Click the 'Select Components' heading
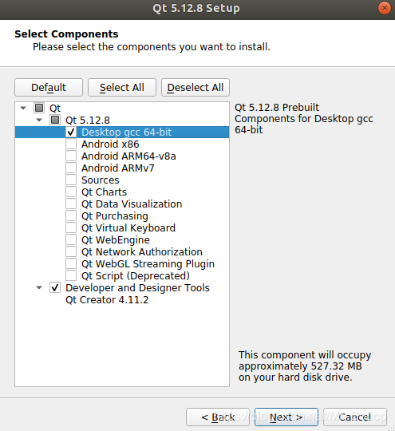 pyautogui.click(x=66, y=34)
